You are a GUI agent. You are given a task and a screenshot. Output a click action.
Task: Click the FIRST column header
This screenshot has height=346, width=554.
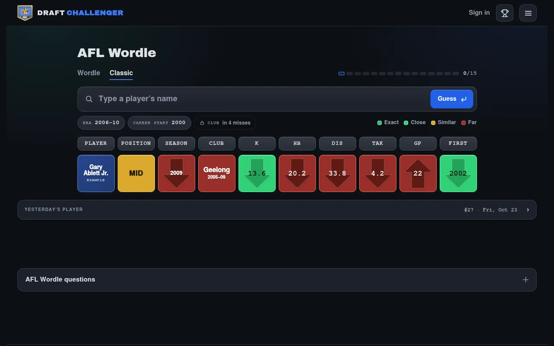point(458,144)
